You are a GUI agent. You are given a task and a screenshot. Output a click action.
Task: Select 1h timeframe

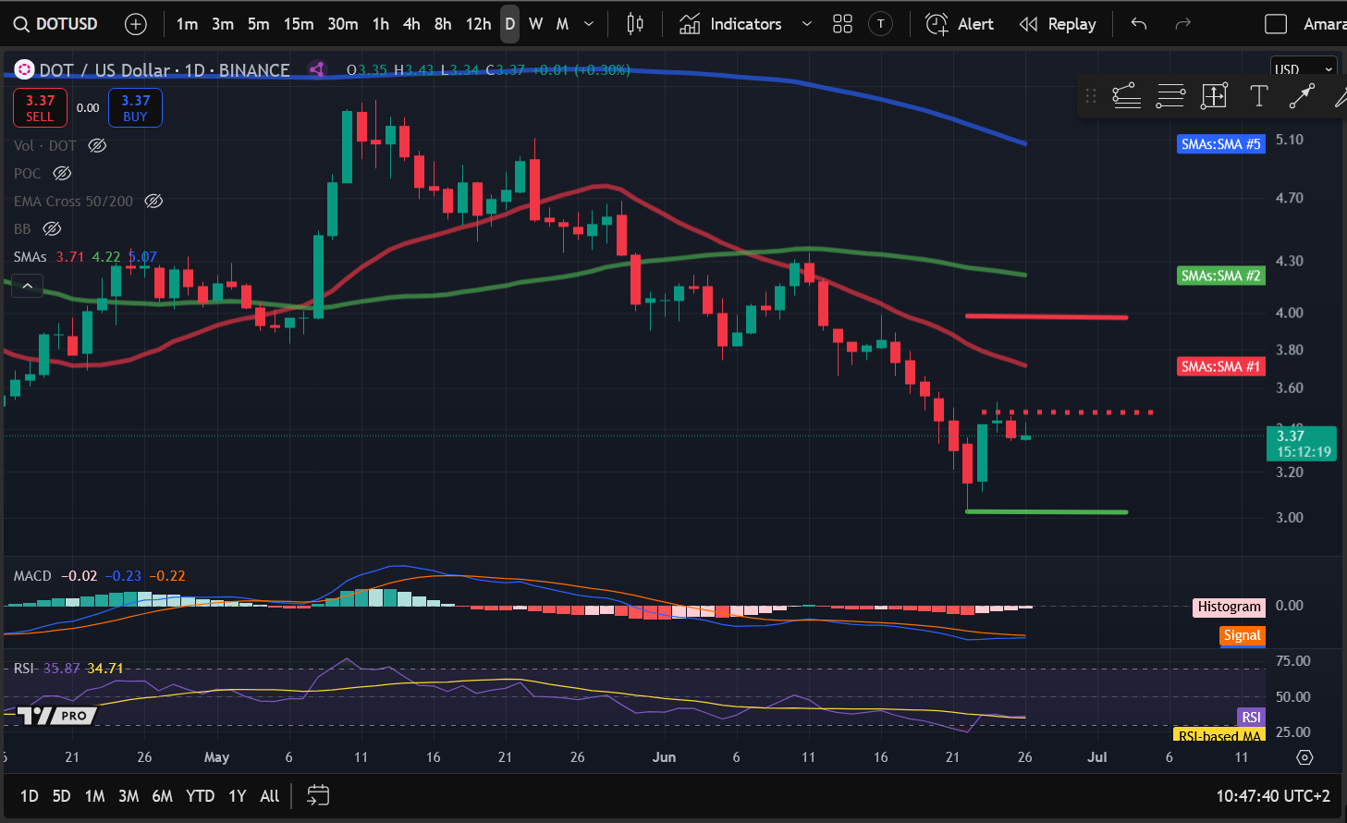pyautogui.click(x=381, y=24)
